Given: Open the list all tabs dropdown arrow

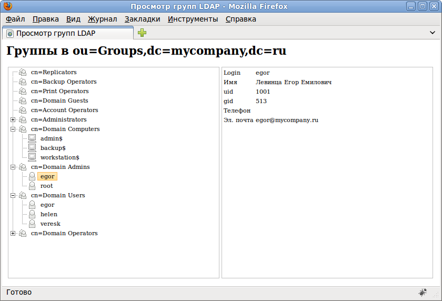Looking at the screenshot, I should pyautogui.click(x=433, y=33).
